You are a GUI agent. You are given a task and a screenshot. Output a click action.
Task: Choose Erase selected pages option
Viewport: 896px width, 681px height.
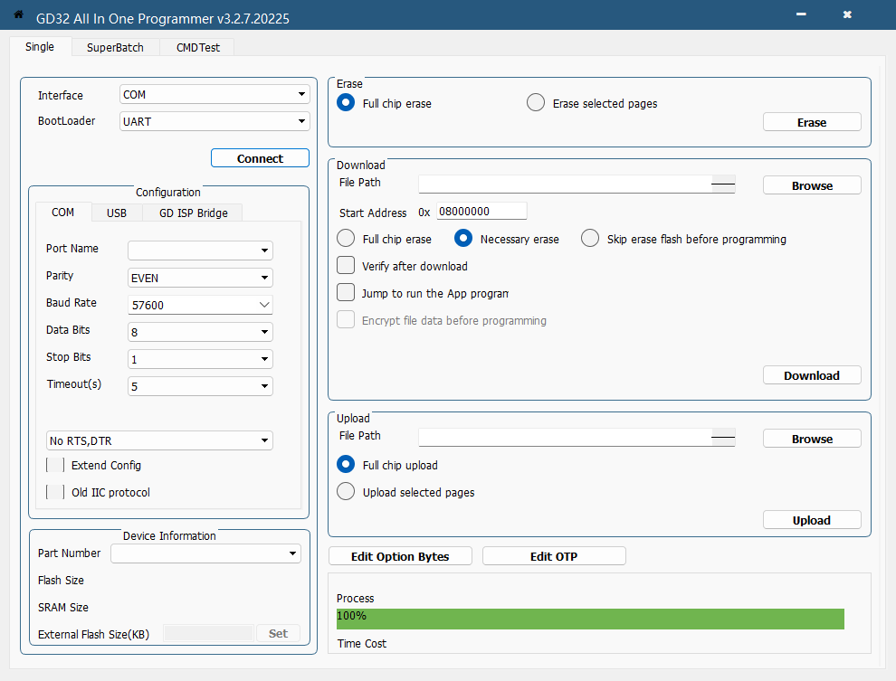coord(536,103)
